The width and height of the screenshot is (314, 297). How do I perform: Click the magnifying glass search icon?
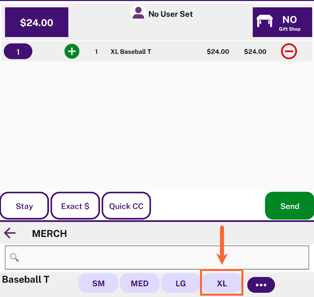click(x=14, y=257)
